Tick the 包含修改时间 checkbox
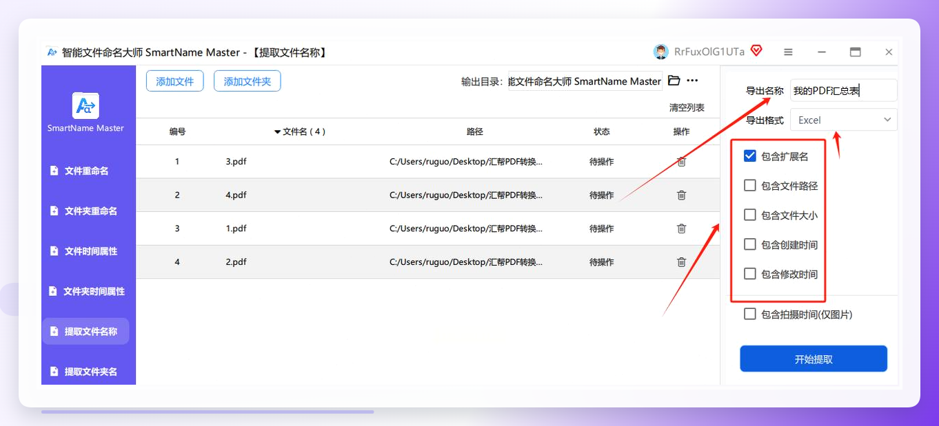Image resolution: width=939 pixels, height=426 pixels. tap(750, 274)
